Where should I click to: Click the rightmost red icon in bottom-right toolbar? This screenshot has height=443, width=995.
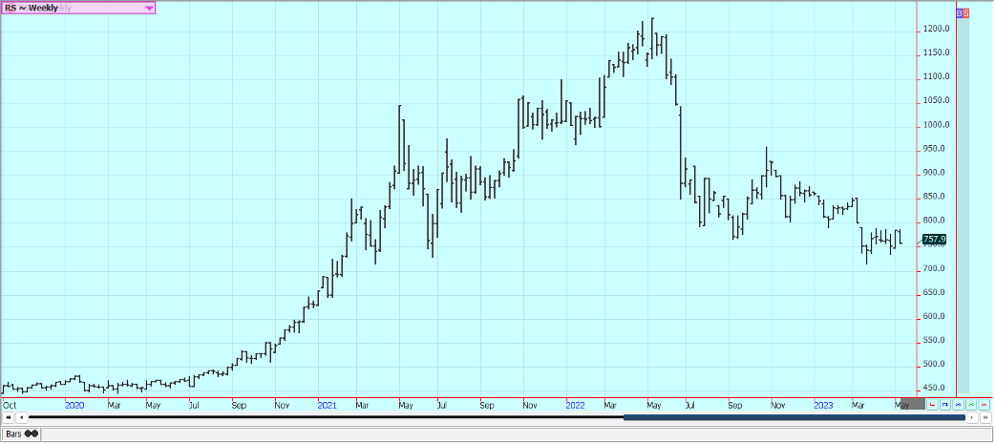click(x=984, y=404)
